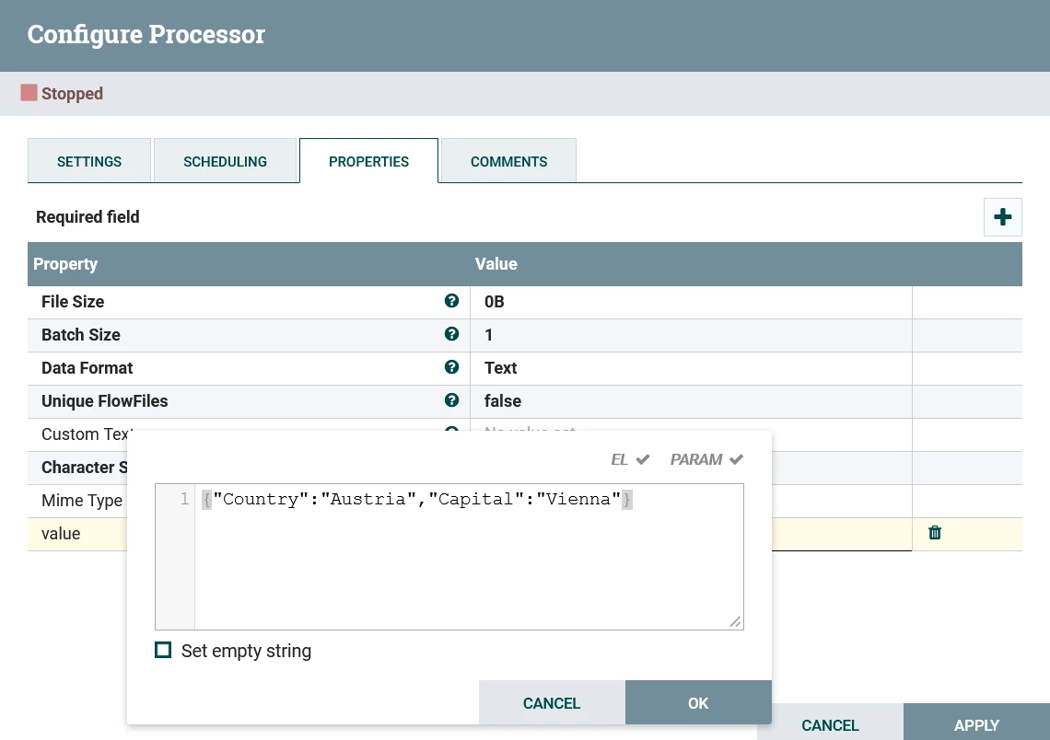The height and width of the screenshot is (740, 1050).
Task: Switch to the SETTINGS tab
Action: [89, 161]
